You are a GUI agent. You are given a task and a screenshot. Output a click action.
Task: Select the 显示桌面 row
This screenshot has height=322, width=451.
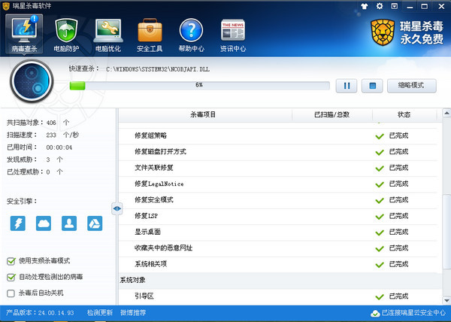tap(278, 232)
